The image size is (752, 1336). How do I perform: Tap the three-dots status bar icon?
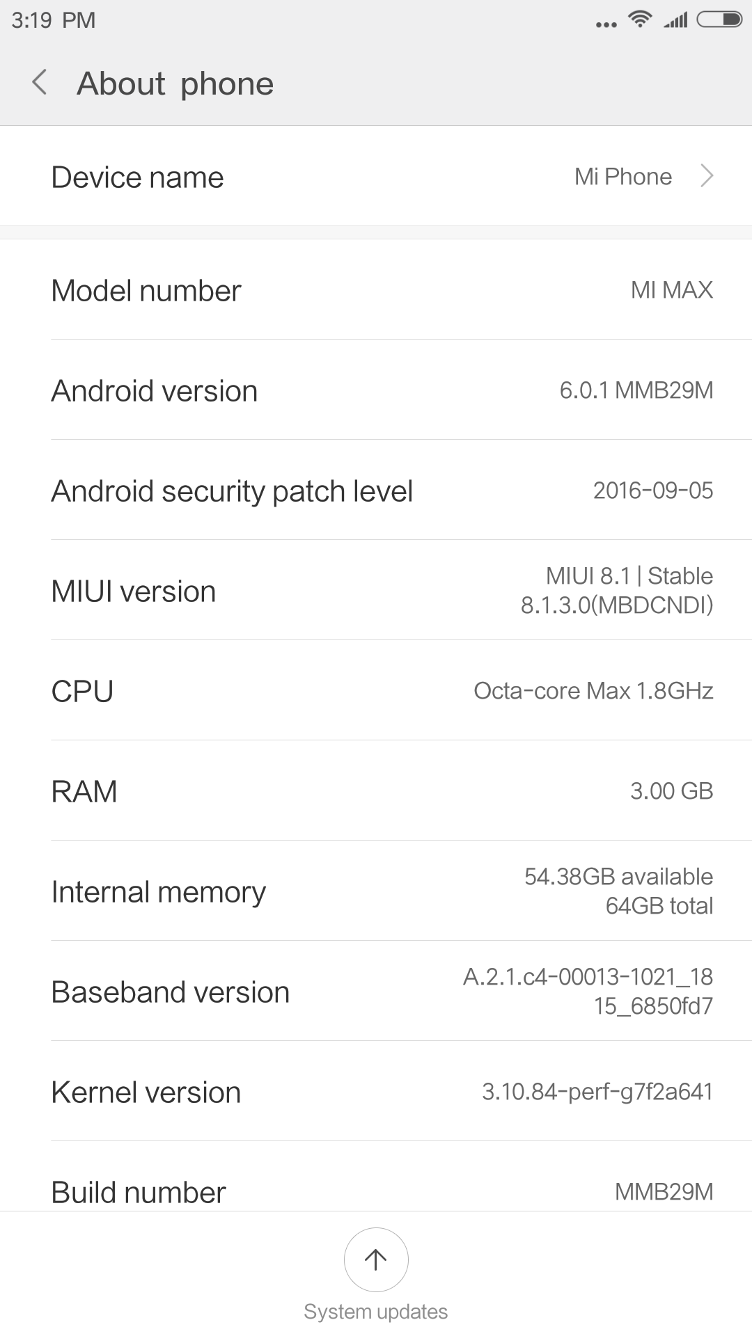pos(606,24)
